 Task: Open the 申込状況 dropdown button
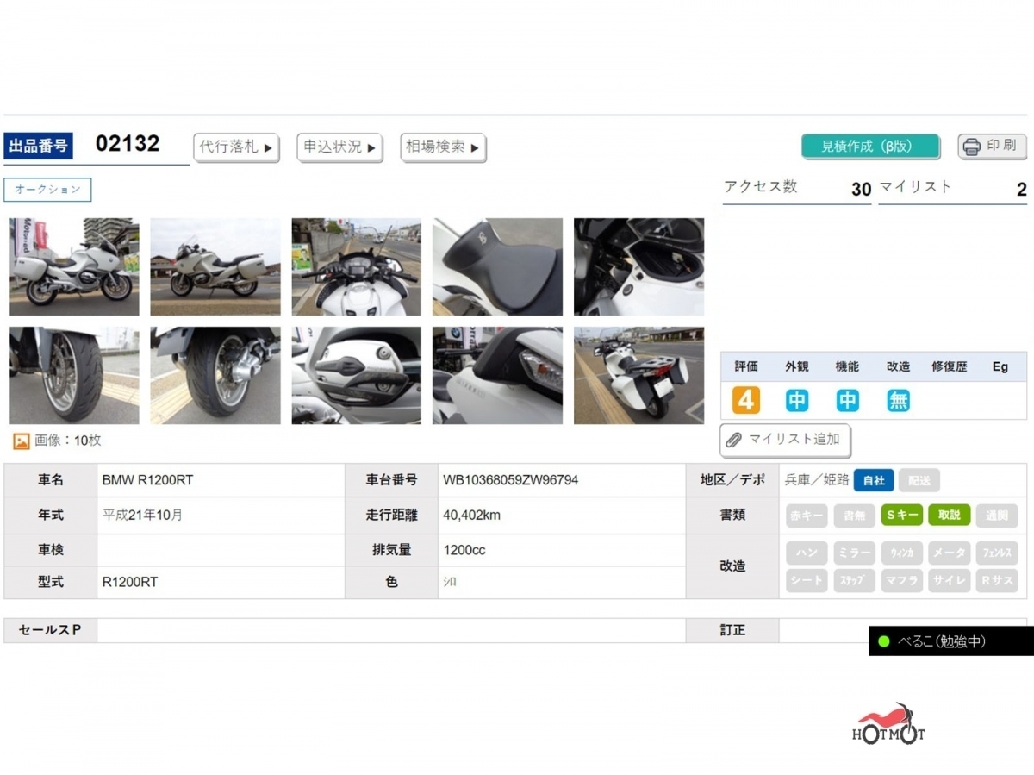pyautogui.click(x=339, y=147)
